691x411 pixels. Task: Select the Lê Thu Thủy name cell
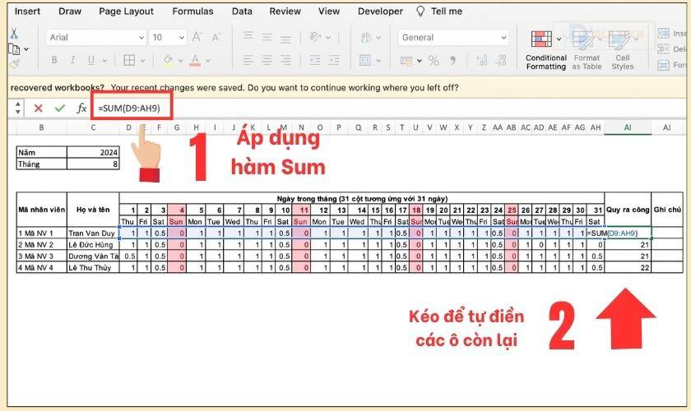click(x=93, y=267)
